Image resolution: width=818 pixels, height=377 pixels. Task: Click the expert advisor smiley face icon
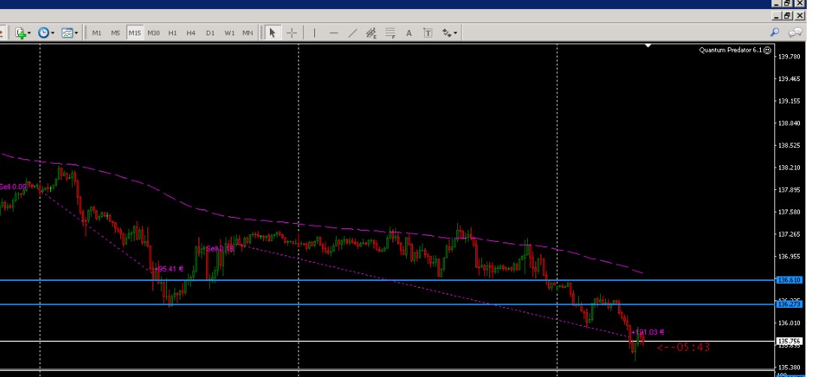(768, 50)
